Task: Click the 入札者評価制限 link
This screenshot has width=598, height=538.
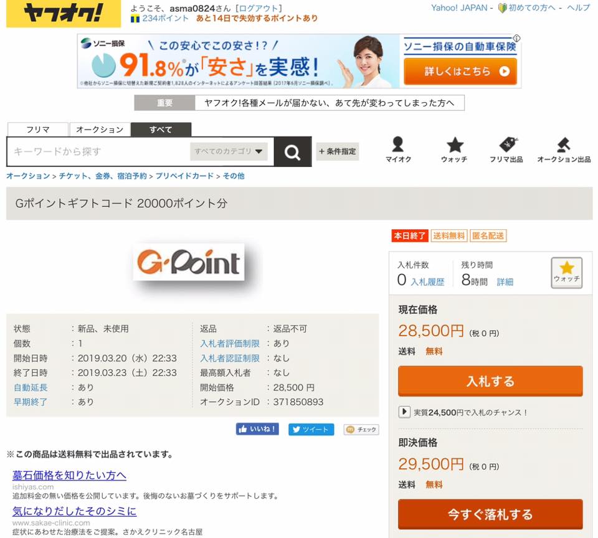Action: coord(230,344)
